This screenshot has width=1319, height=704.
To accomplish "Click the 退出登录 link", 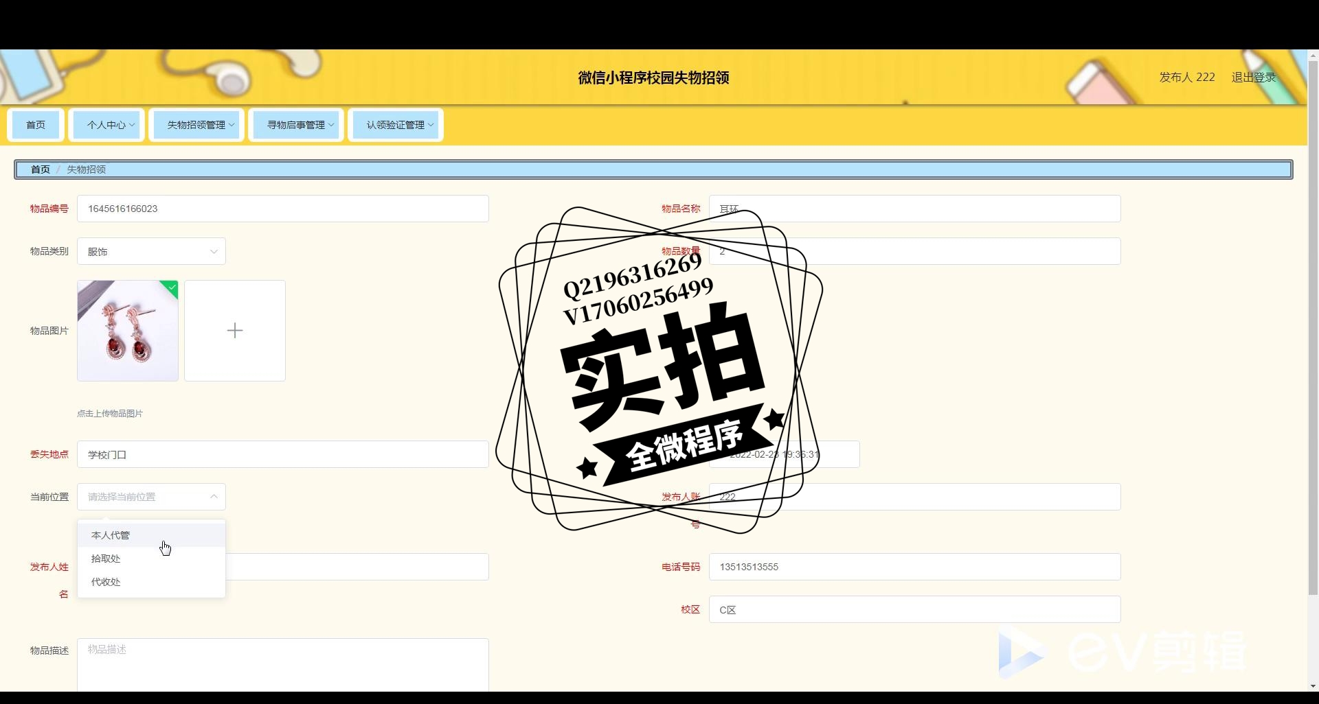I will [1253, 78].
